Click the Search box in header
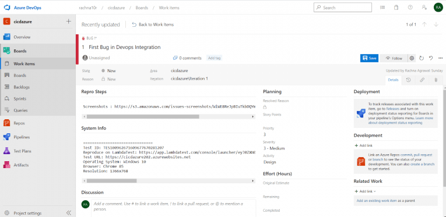446x217 pixels. point(343,8)
